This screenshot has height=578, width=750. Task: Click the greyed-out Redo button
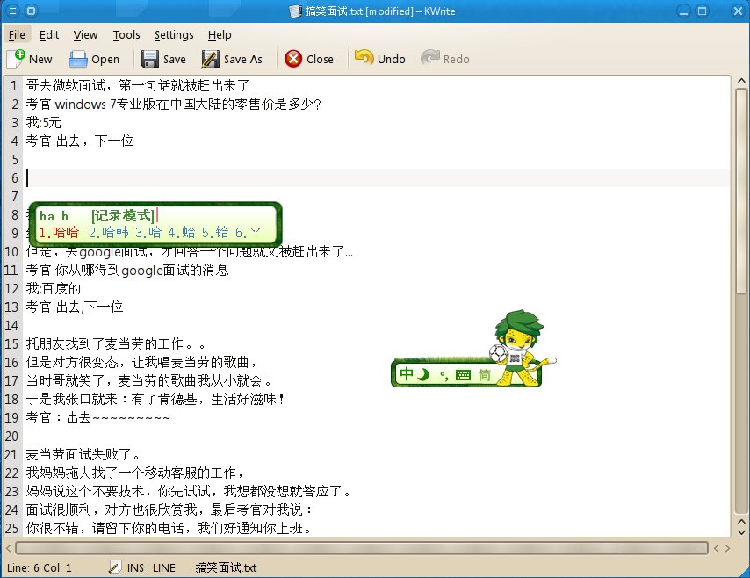(x=445, y=59)
